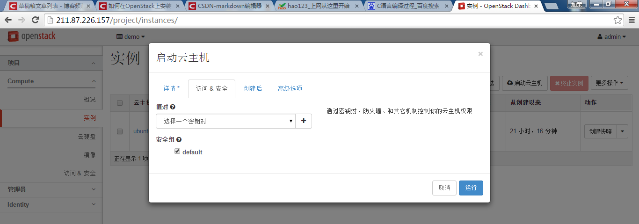Image resolution: width=639 pixels, height=224 pixels.
Task: Expand the 管理员 sidebar section
Action: pyautogui.click(x=51, y=189)
